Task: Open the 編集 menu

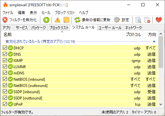Action: (21, 13)
